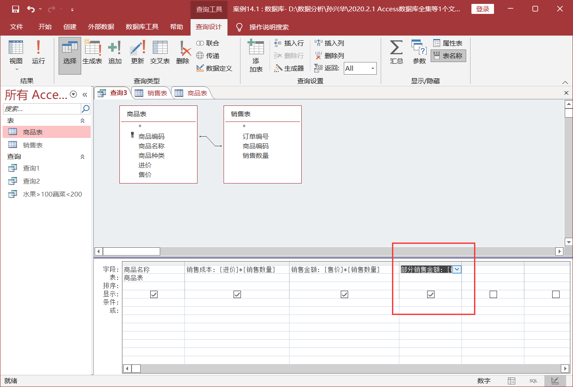Click the 传递 pass-through option
The height and width of the screenshot is (387, 573).
[208, 56]
